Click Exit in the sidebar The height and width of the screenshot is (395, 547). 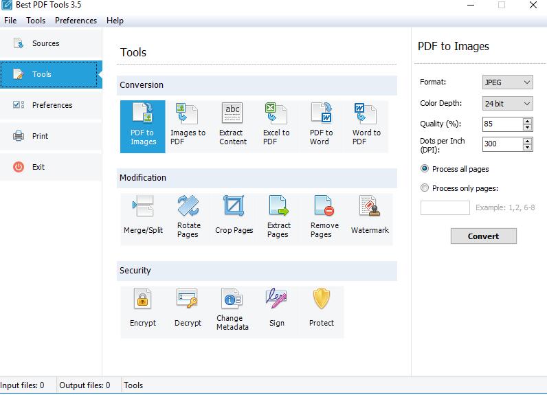51,167
